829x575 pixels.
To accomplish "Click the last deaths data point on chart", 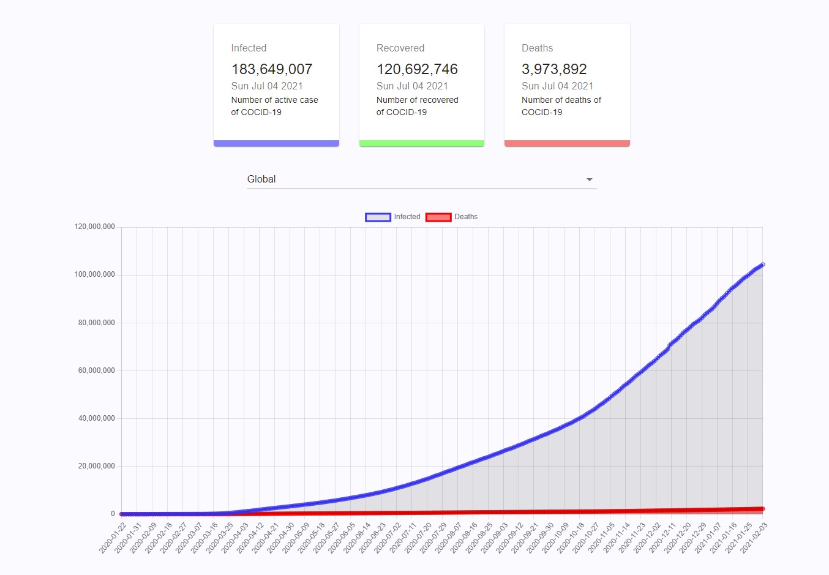I will click(x=762, y=509).
